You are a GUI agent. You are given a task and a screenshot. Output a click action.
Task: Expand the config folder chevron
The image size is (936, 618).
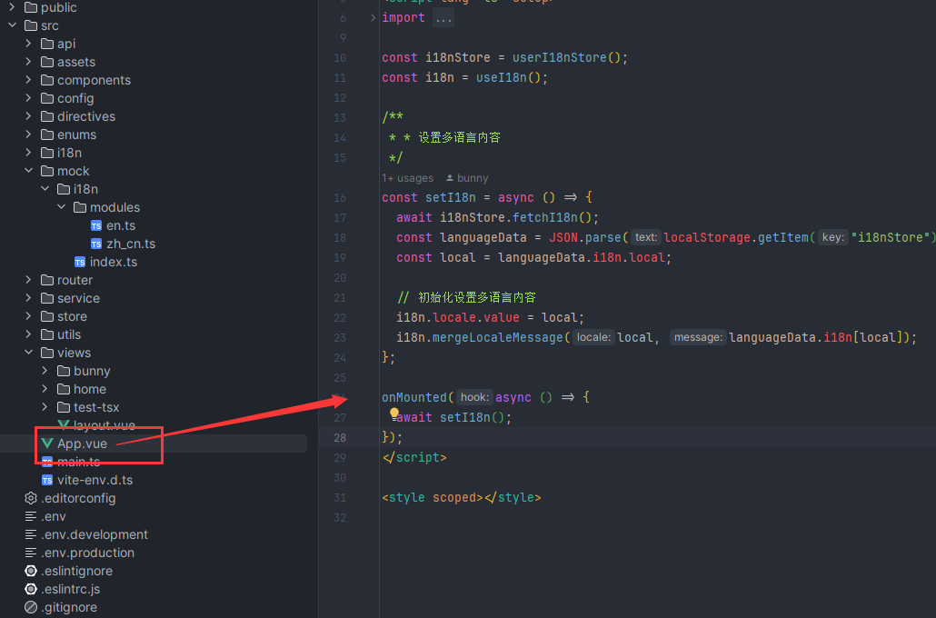[29, 98]
